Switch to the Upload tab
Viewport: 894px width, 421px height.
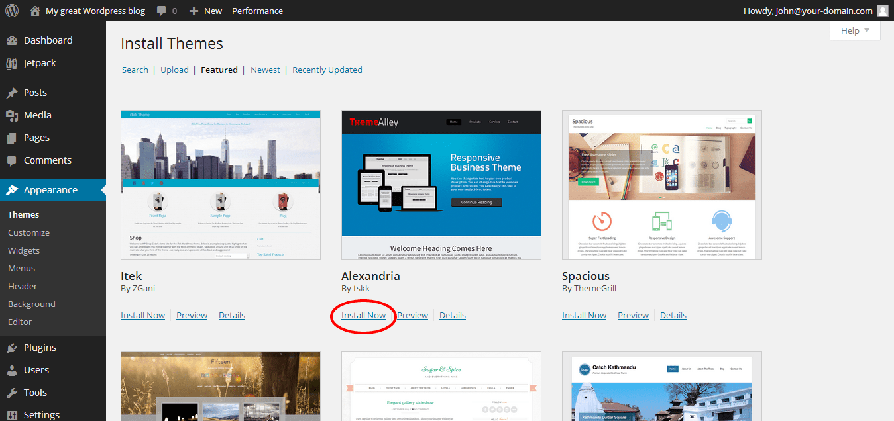point(174,70)
